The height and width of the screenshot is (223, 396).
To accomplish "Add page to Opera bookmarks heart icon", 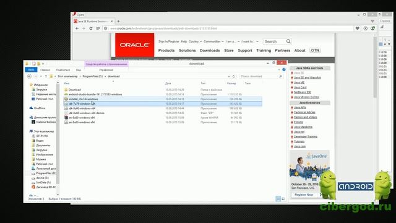I will pyautogui.click(x=358, y=28).
